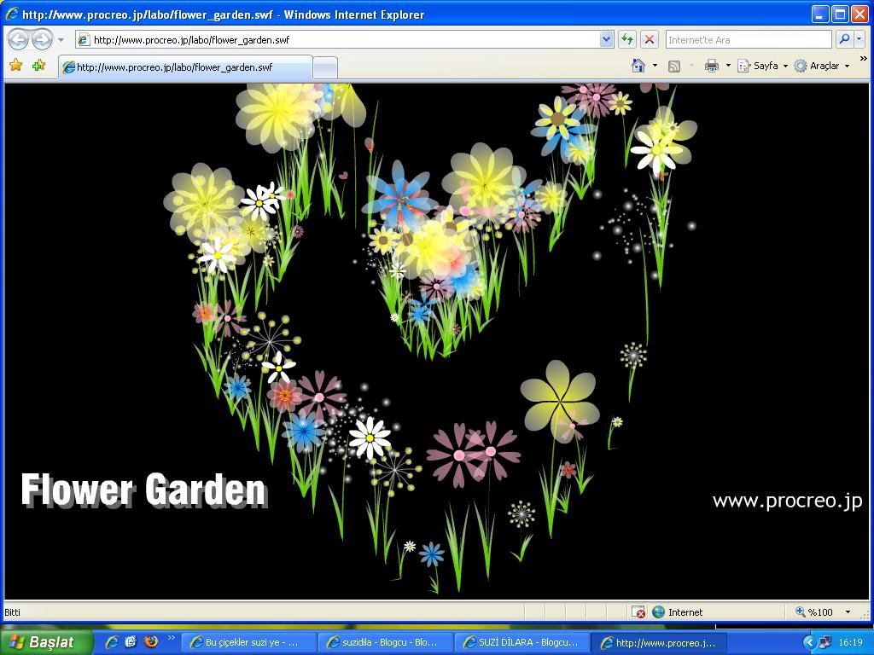This screenshot has width=874, height=655.
Task: Click the popup blocker status icon
Action: tap(638, 612)
